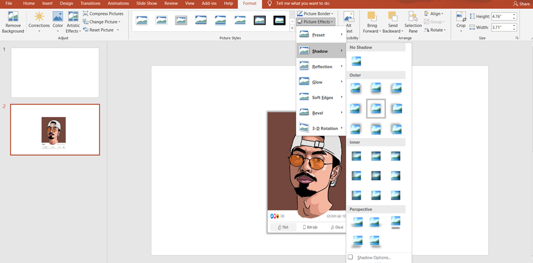Switch to the Home tab
Image resolution: width=533 pixels, height=263 pixels.
(29, 3)
